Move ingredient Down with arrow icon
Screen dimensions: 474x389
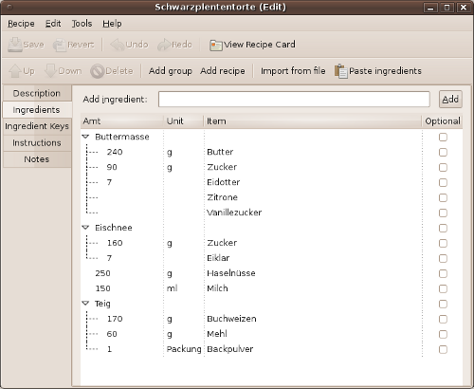[50, 71]
